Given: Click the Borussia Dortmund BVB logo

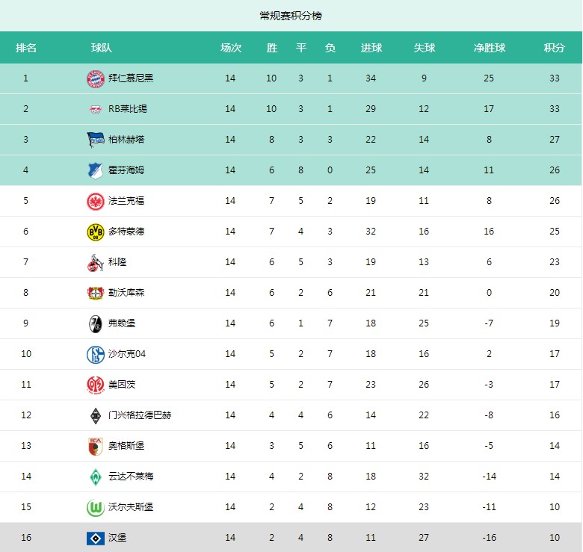Looking at the screenshot, I should pyautogui.click(x=96, y=232).
